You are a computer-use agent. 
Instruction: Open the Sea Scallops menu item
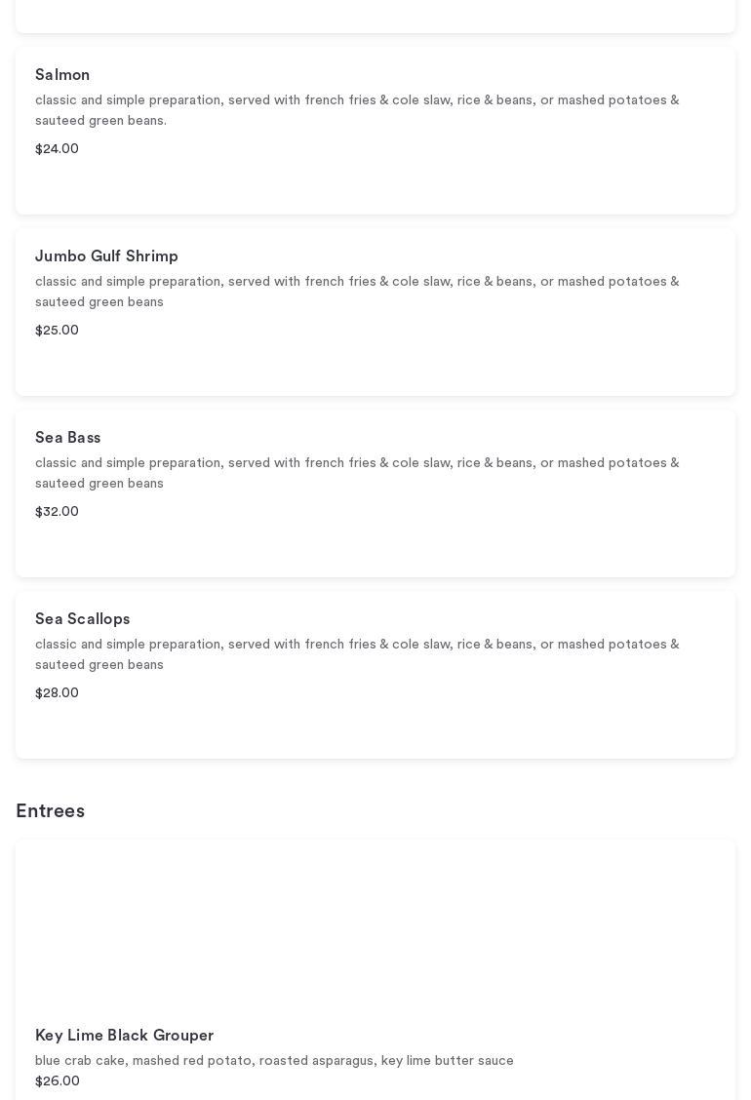tap(82, 619)
